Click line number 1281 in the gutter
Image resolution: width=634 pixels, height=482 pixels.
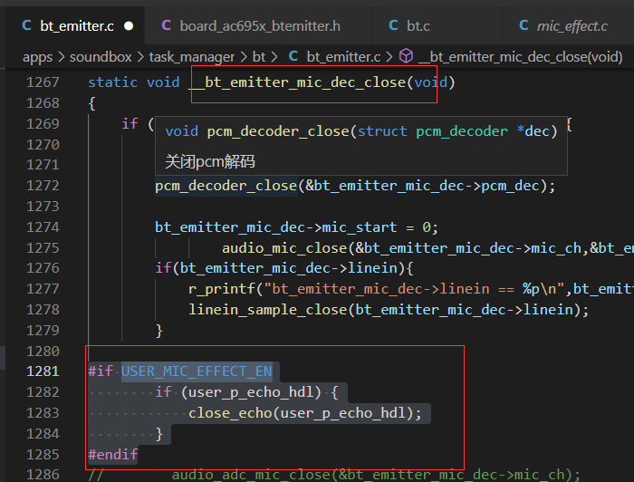(x=43, y=371)
